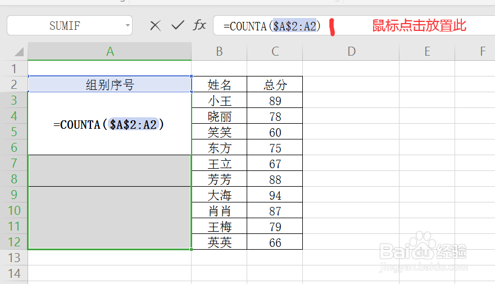Click the 组别序号 header cell
The width and height of the screenshot is (495, 284).
click(x=110, y=85)
